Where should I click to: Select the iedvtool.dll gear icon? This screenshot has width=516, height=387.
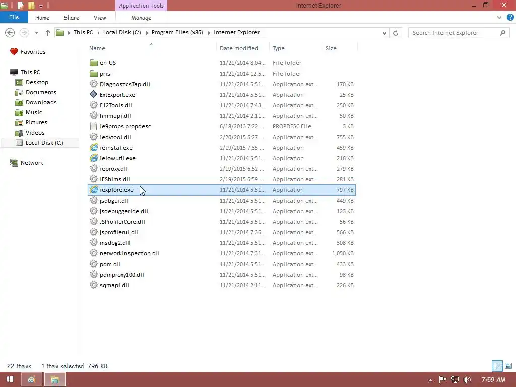pos(94,137)
